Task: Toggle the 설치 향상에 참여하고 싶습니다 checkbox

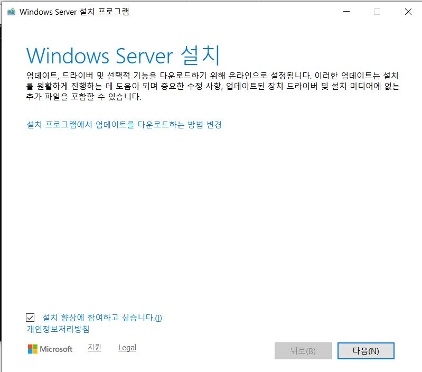Action: click(30, 318)
